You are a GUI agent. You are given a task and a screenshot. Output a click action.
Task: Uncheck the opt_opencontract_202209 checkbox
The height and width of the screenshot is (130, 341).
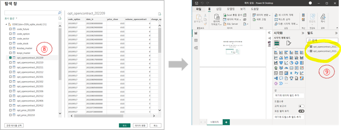(10, 58)
